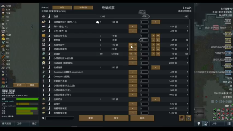Viewport: 233px width, 131px height.
Task: Pause the game speed control
Action: click(x=213, y=101)
